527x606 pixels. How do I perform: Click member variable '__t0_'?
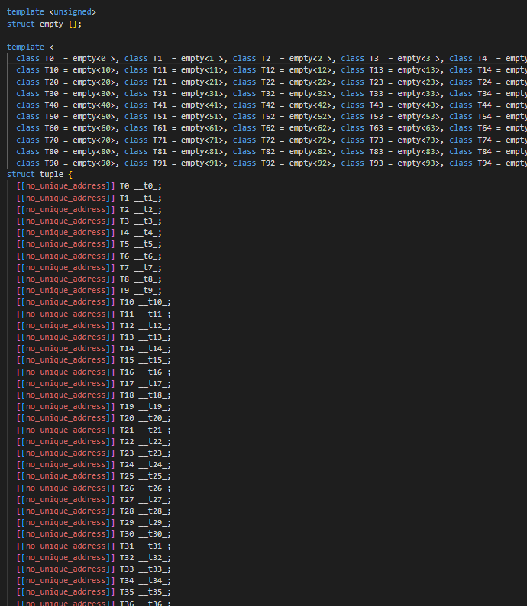coord(145,186)
